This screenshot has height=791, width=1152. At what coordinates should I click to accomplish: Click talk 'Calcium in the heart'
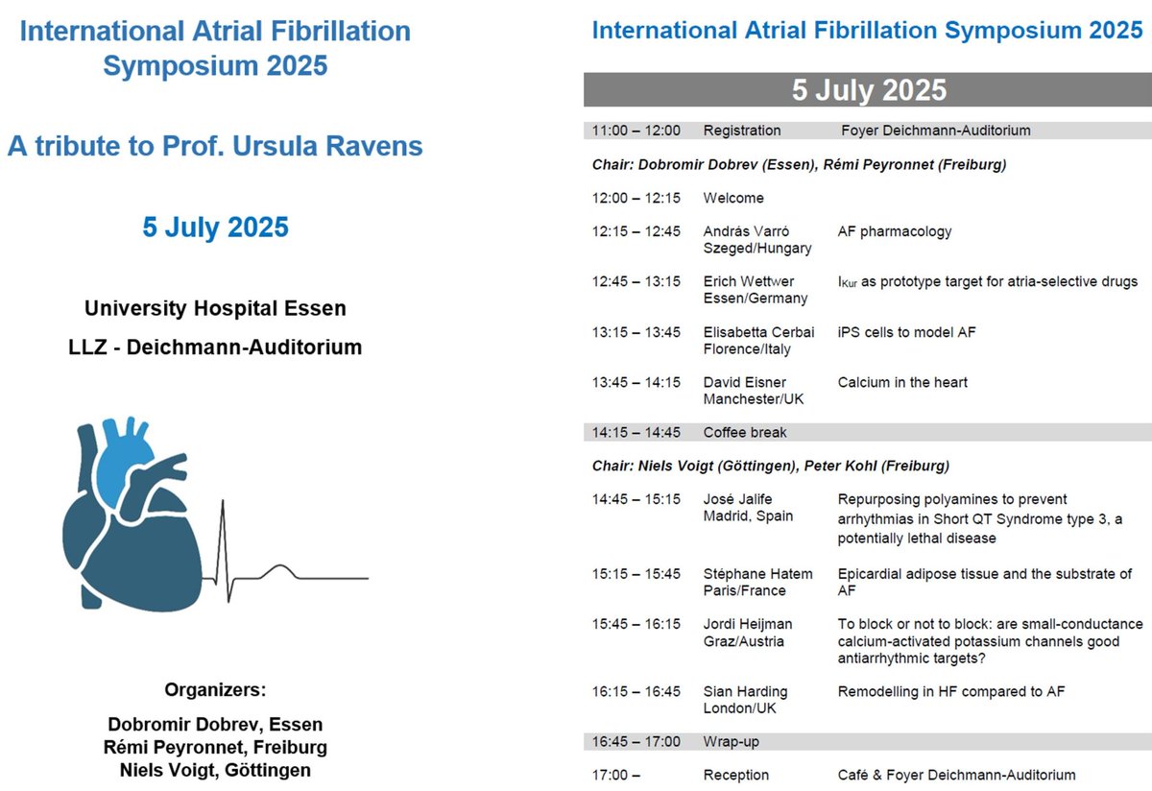(x=902, y=382)
